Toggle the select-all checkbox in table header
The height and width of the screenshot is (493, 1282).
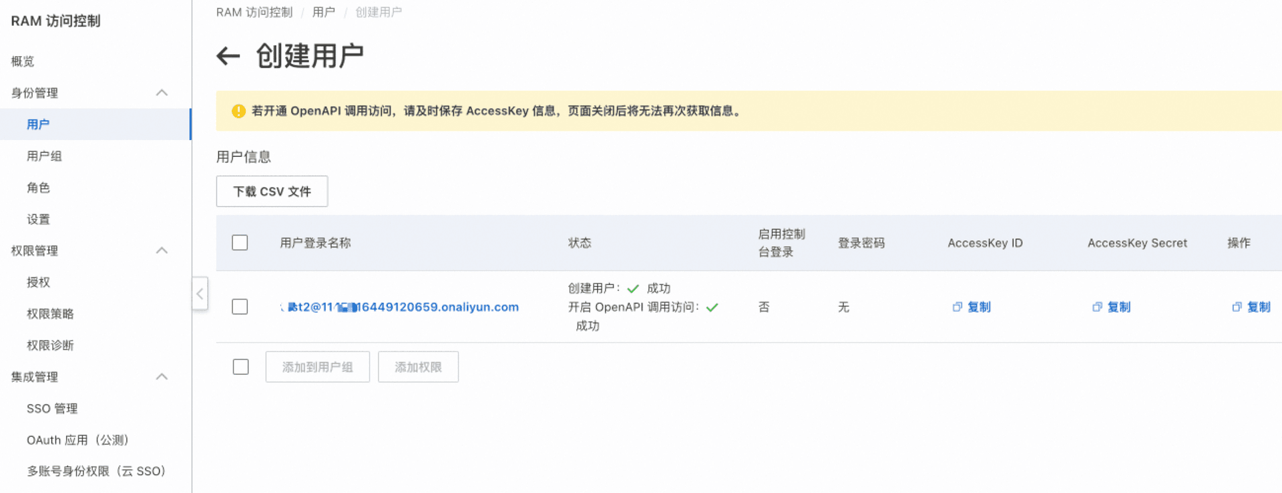240,243
